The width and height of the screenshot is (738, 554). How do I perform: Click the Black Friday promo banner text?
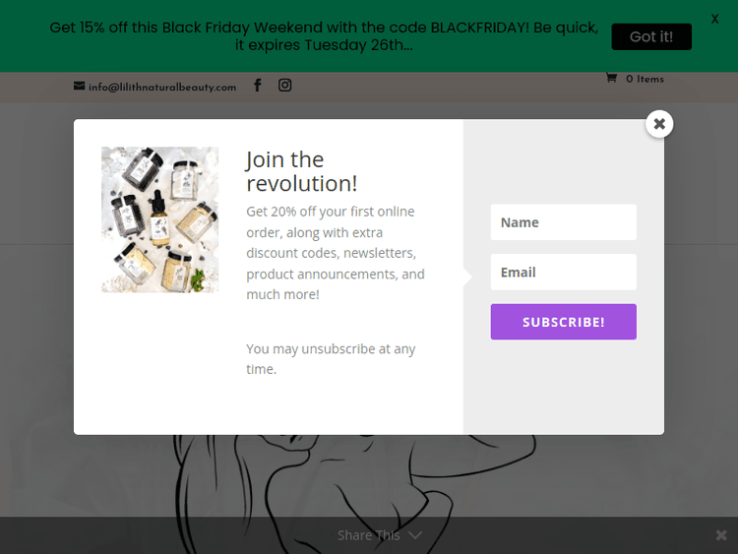tap(324, 36)
